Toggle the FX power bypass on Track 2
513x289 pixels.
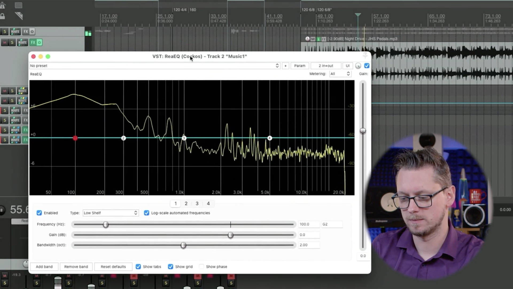39,42
